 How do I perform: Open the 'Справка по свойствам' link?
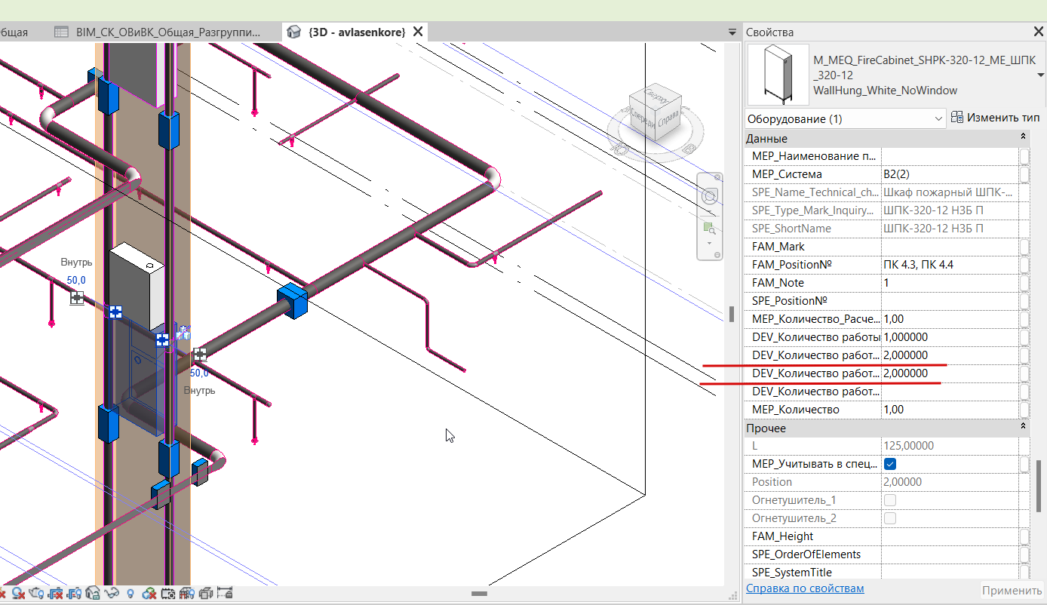[805, 588]
